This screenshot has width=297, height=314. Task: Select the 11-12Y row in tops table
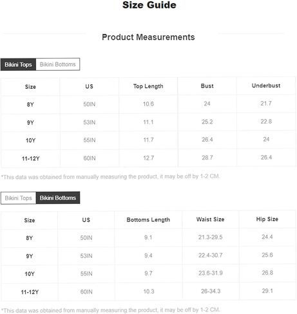click(148, 158)
